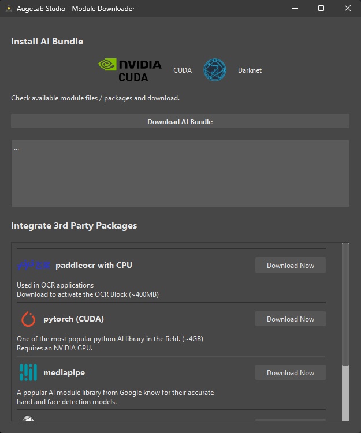
Task: Download the pytorch (CUDA) package now
Action: (x=290, y=319)
